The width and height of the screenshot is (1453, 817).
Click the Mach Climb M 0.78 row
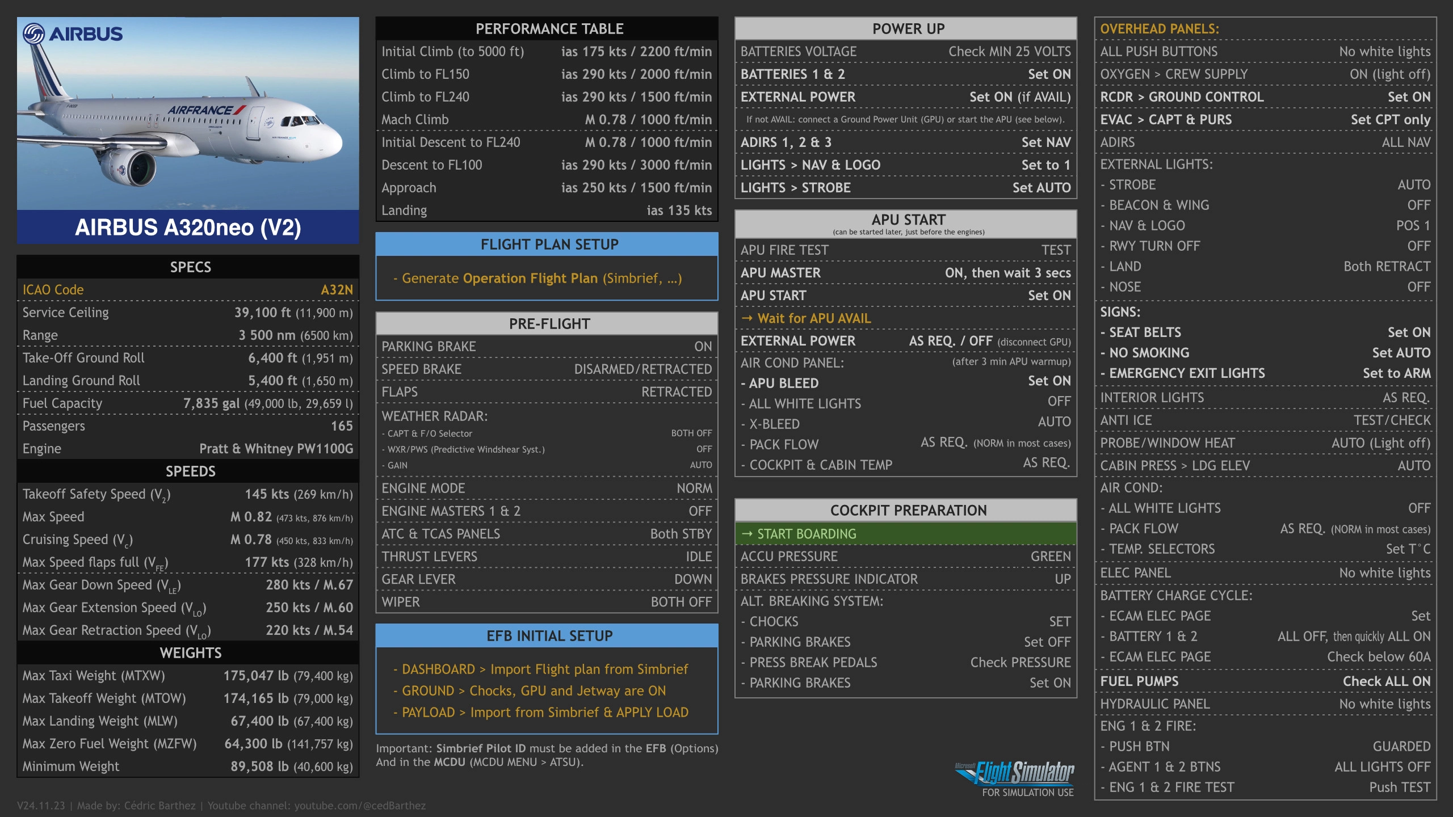(x=547, y=119)
